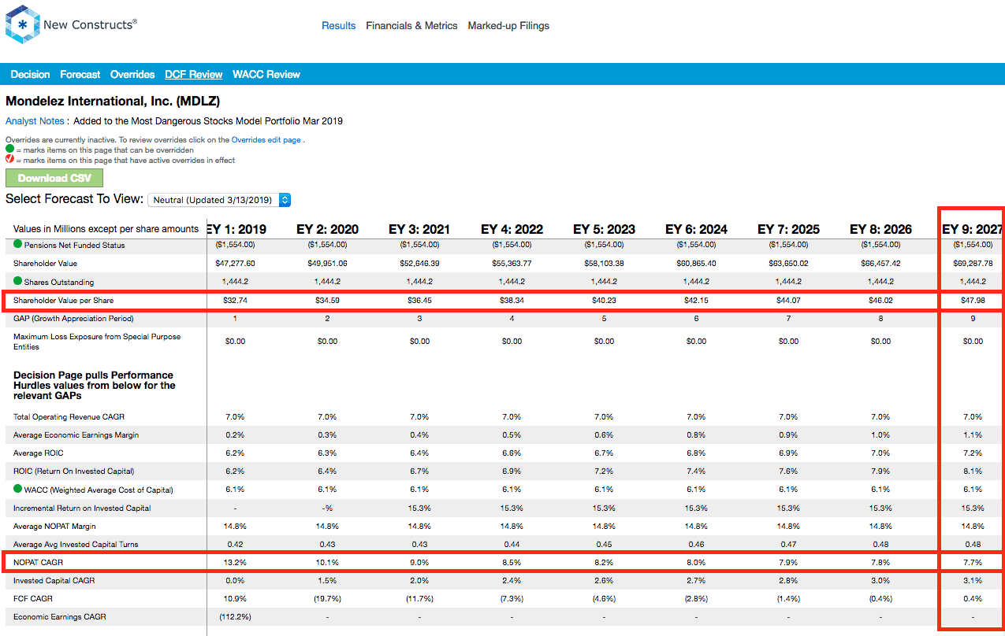Click Mondelez International, Inc. (MDLZ) heading
Viewport: 1005px width, 636px height.
pos(113,101)
